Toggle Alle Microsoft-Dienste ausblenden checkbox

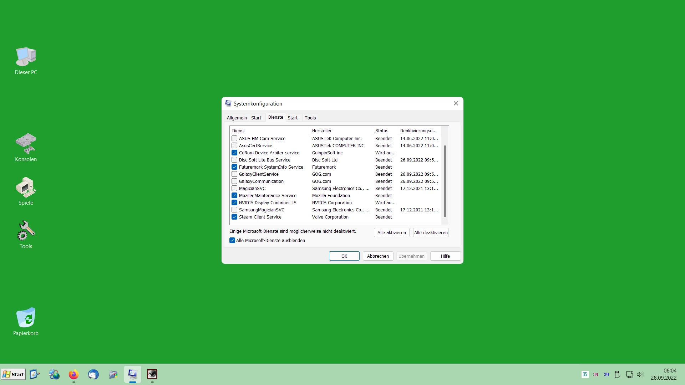232,241
